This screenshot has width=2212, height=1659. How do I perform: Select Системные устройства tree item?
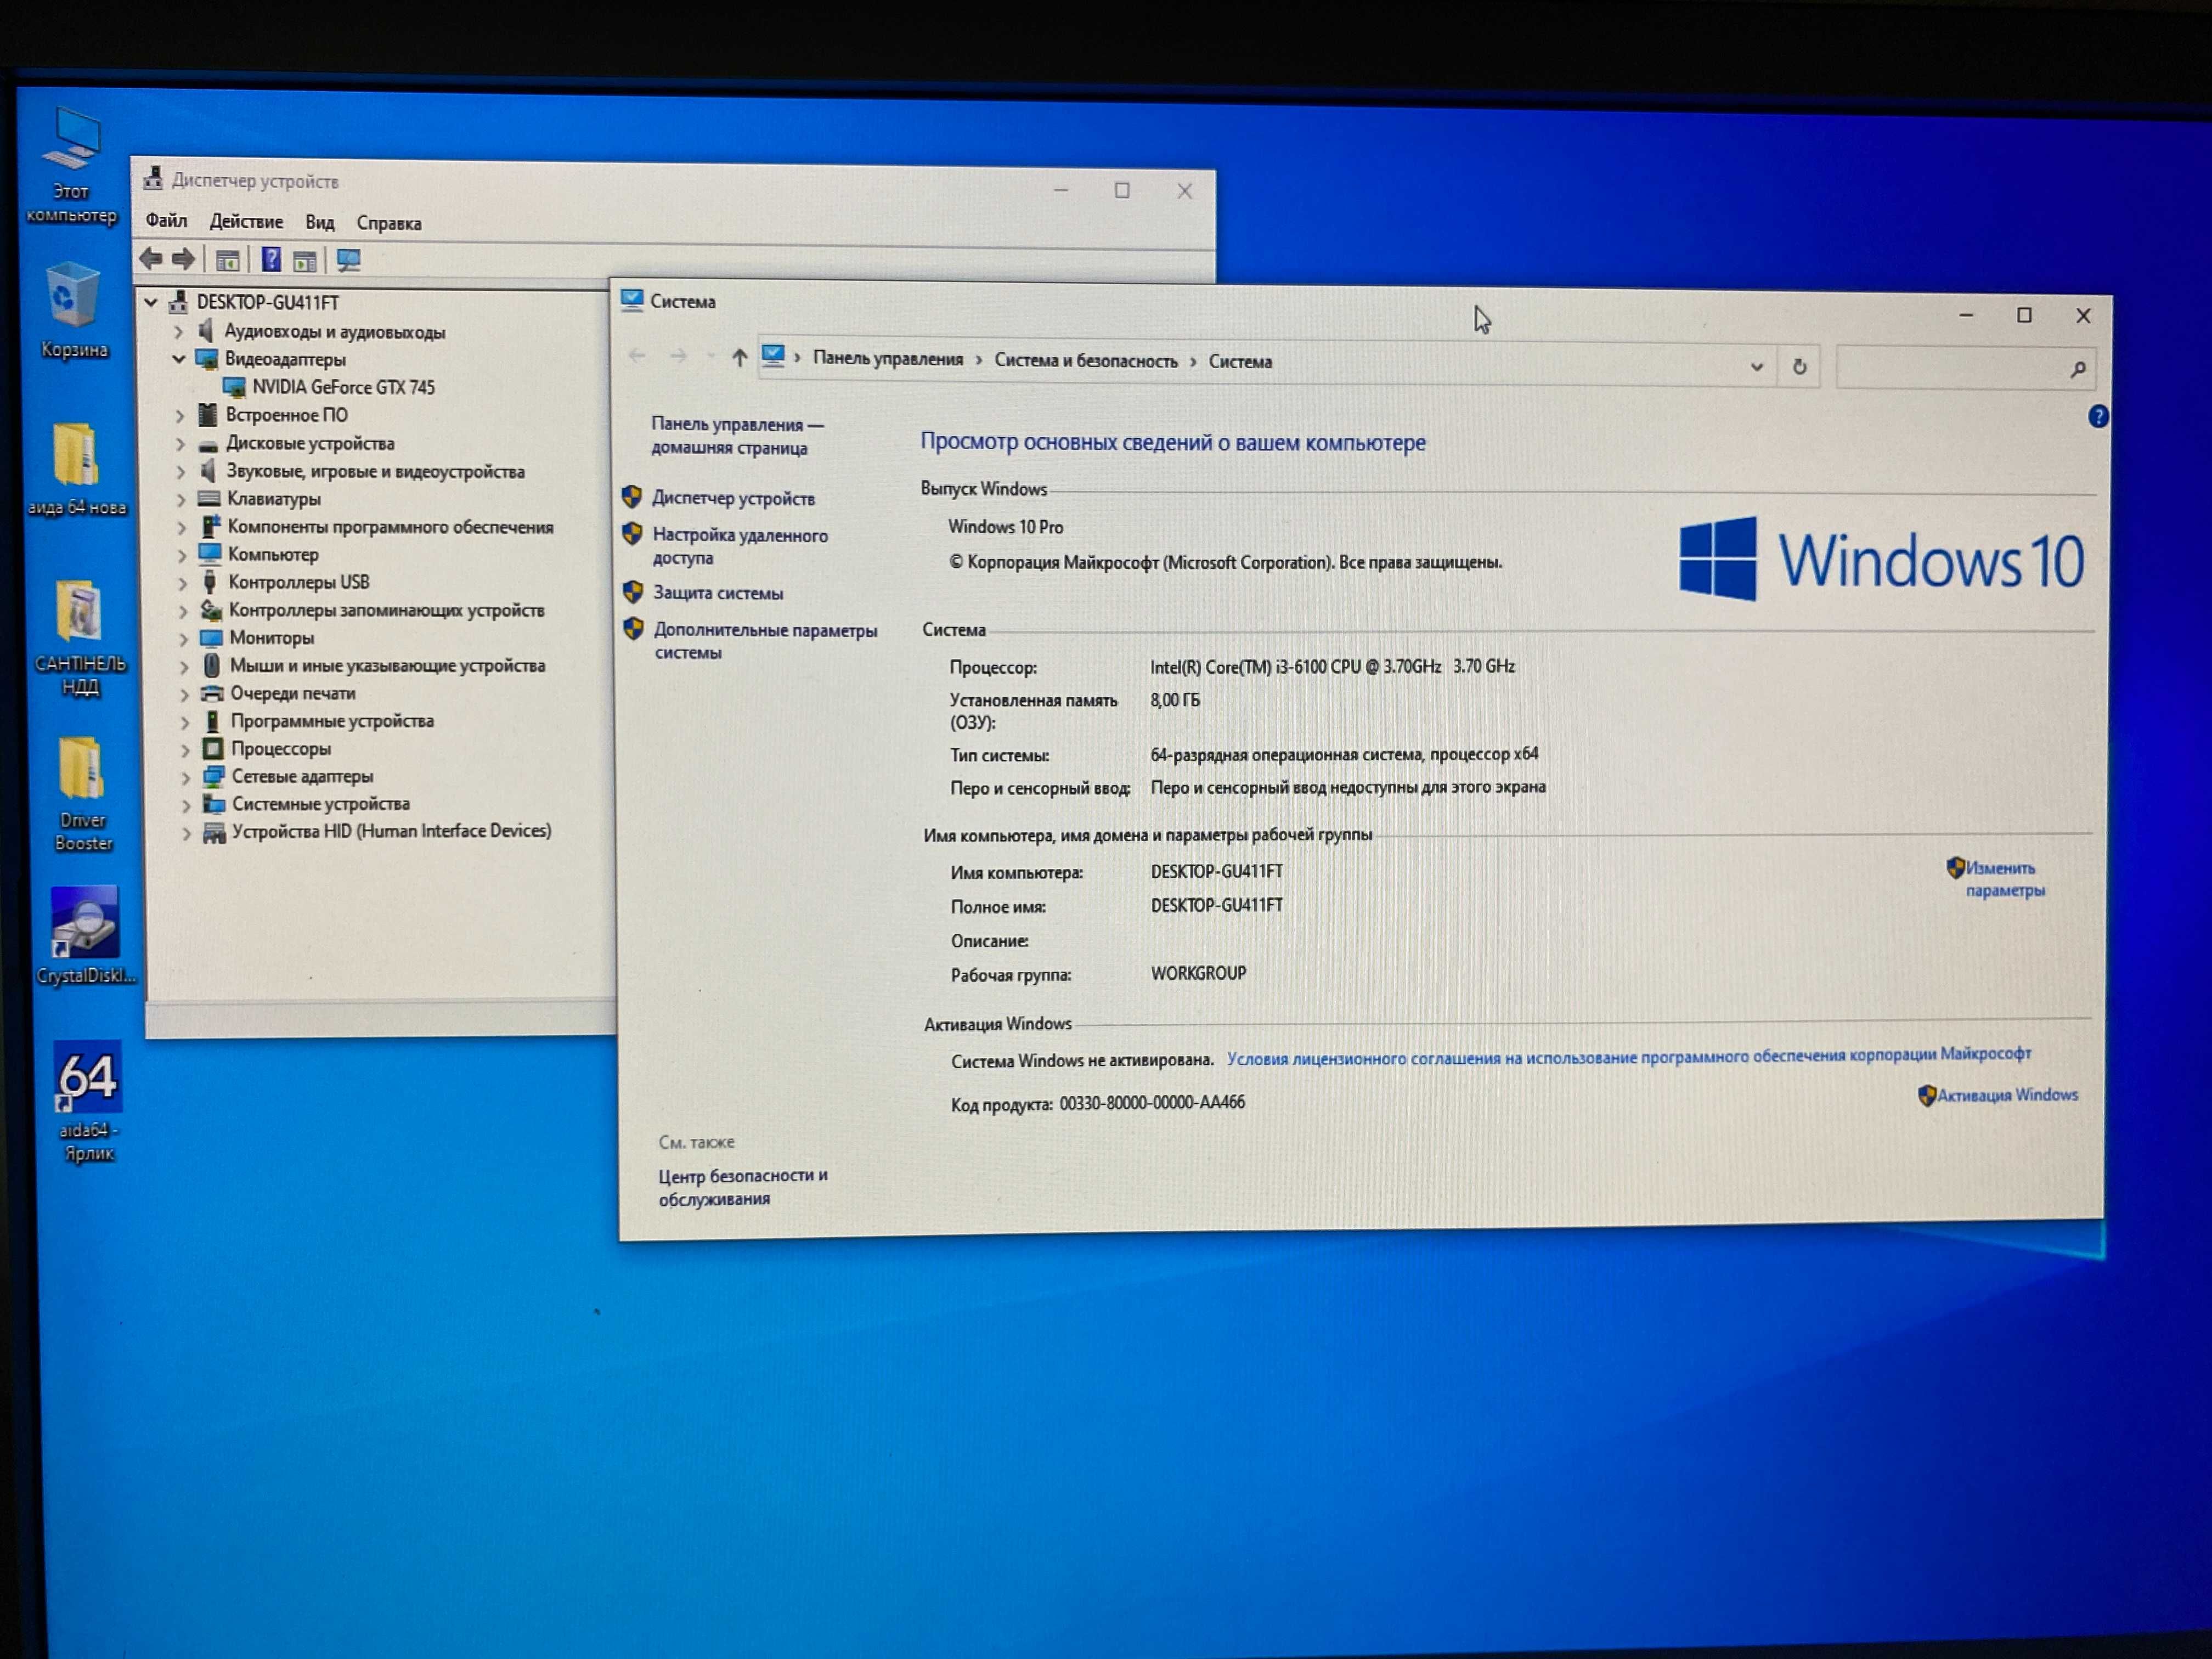[321, 804]
